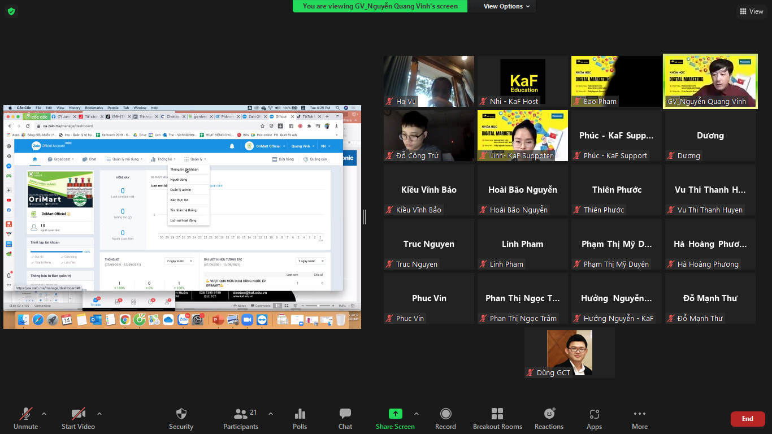This screenshot has height=434, width=772.
Task: Open Zoom Apps
Action: [x=594, y=419]
